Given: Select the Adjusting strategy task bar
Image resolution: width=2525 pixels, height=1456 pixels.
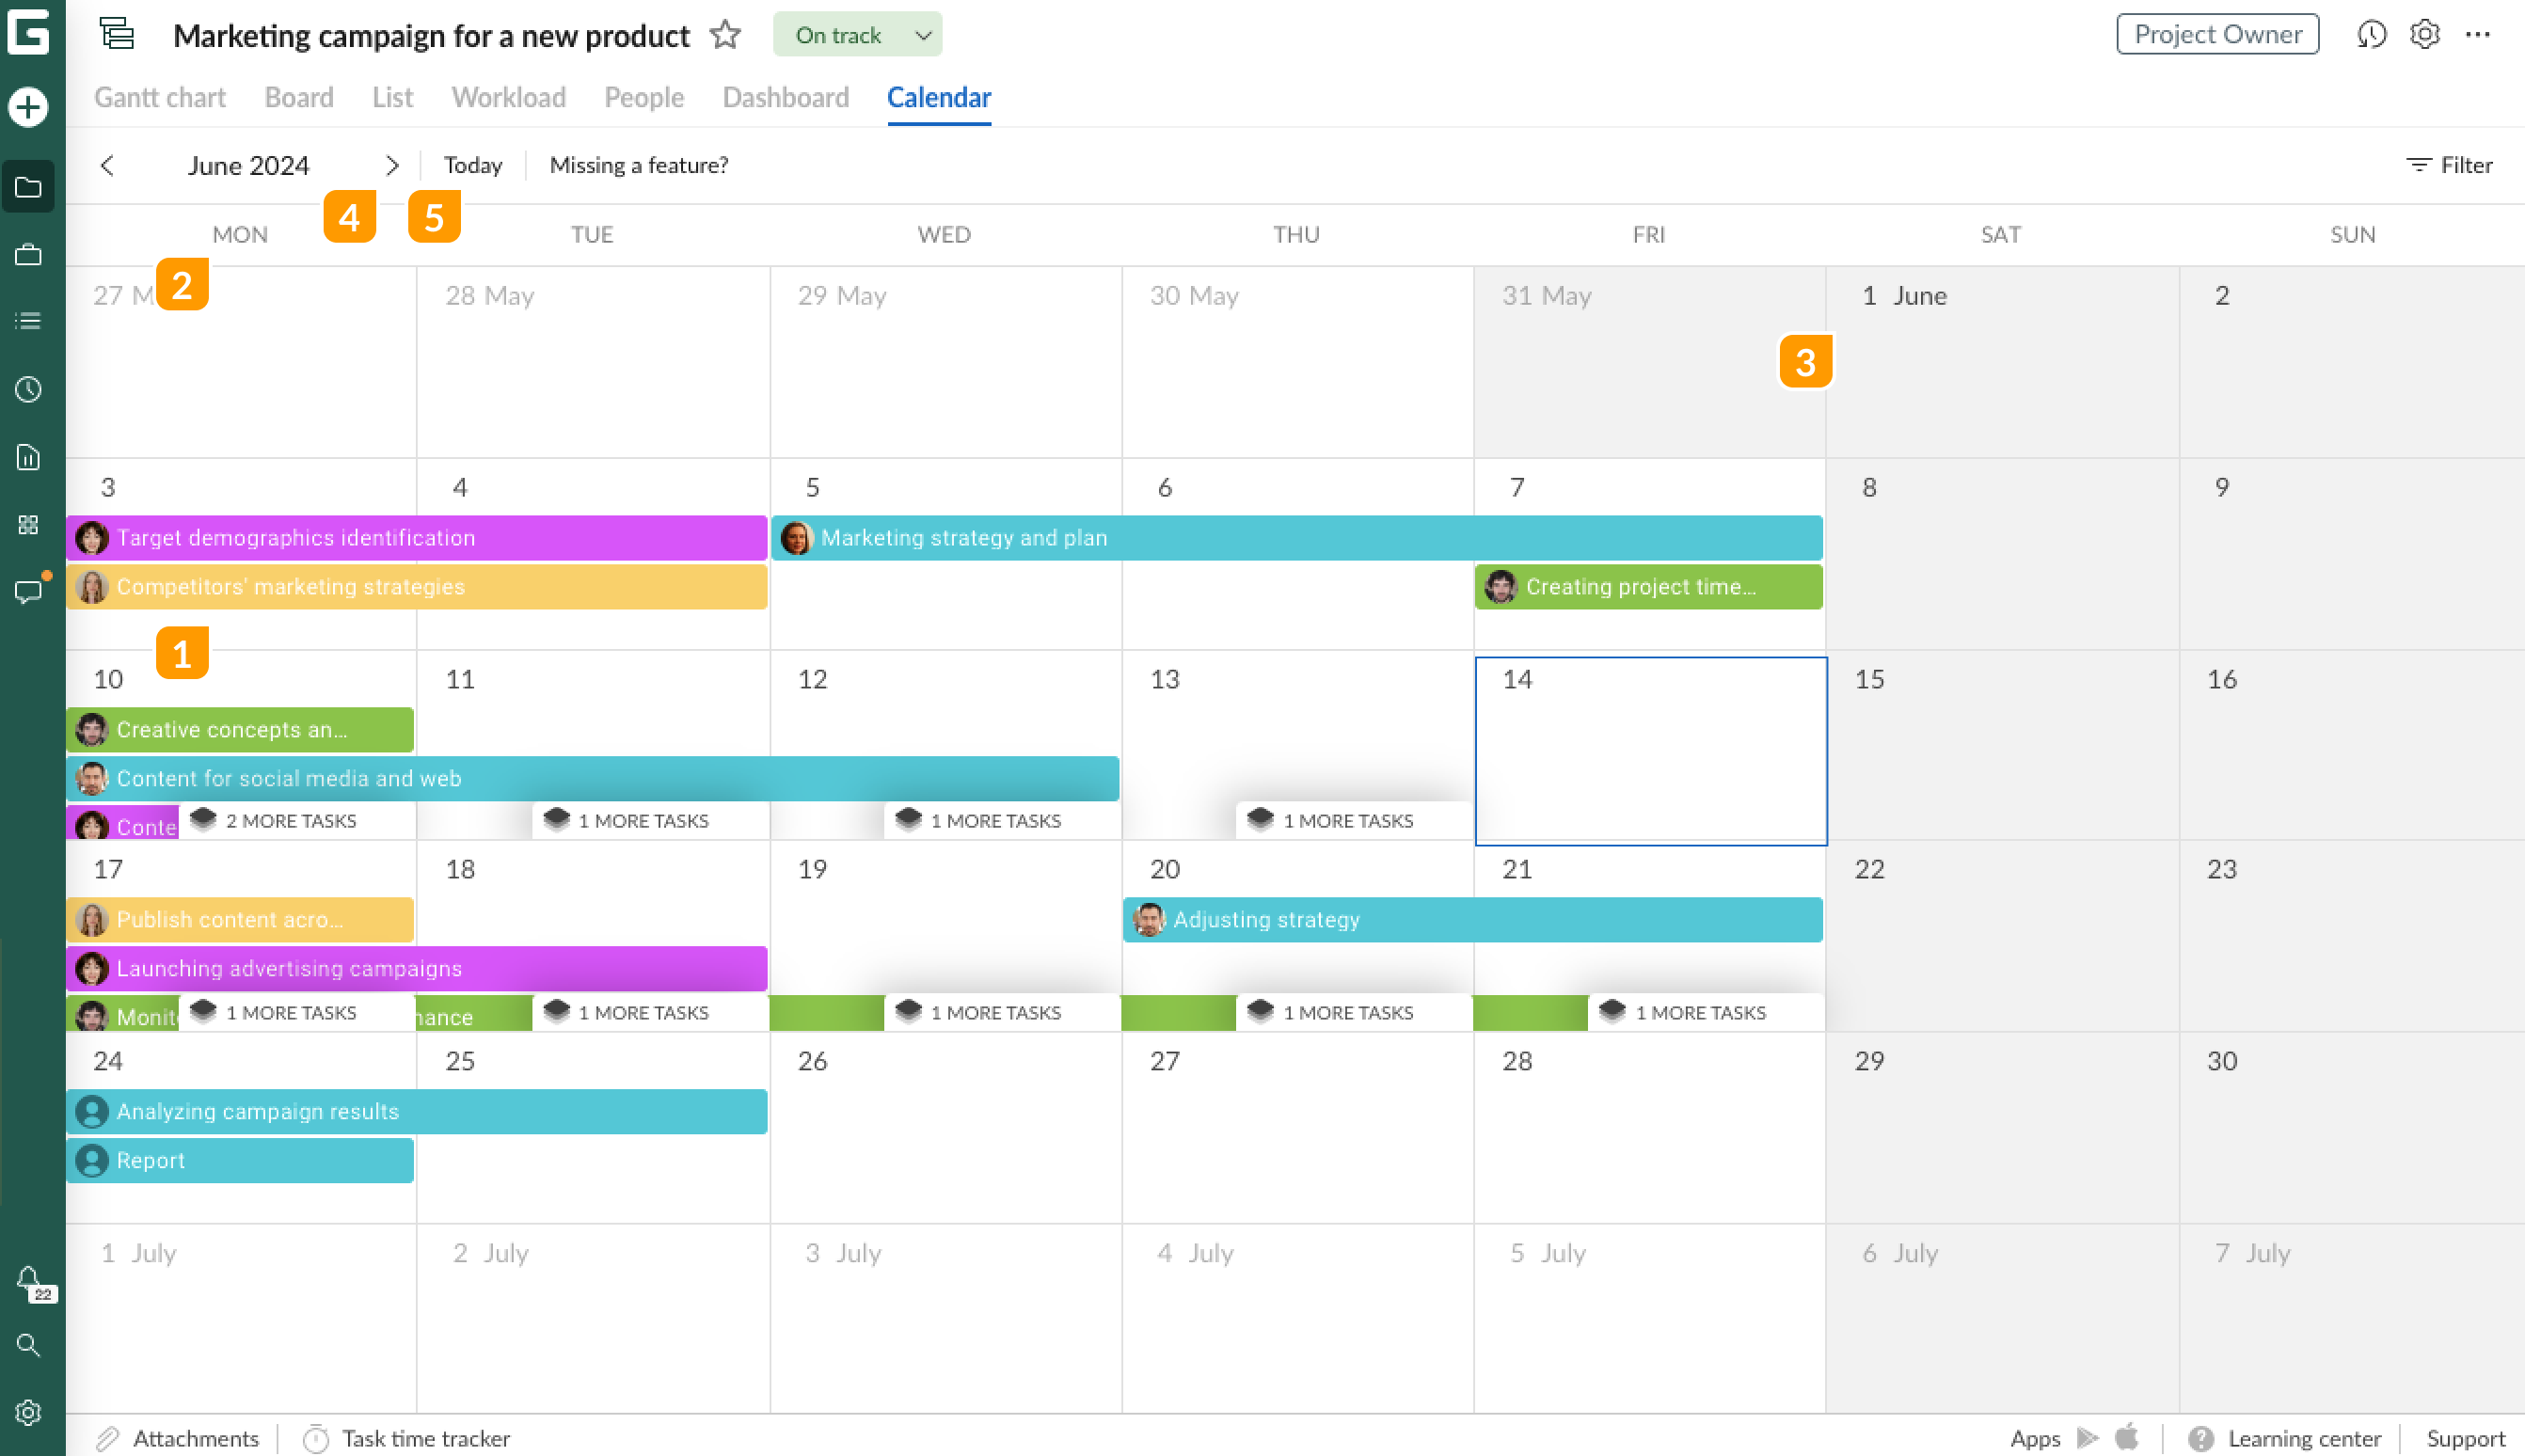Looking at the screenshot, I should coord(1470,919).
